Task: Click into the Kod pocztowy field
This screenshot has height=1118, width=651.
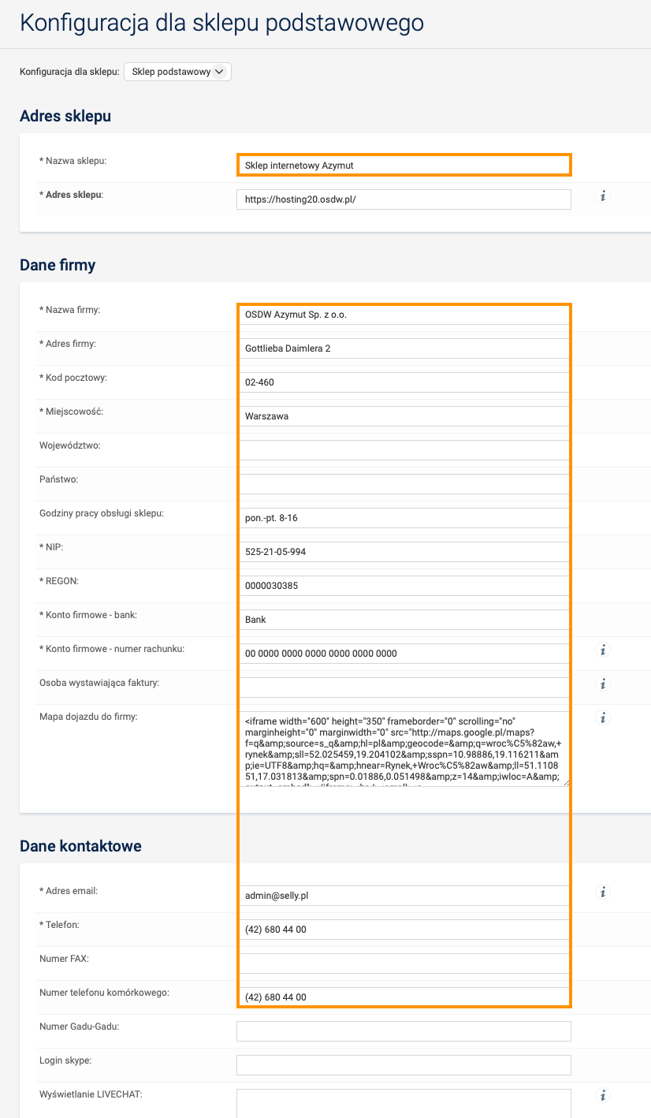Action: pyautogui.click(x=404, y=382)
